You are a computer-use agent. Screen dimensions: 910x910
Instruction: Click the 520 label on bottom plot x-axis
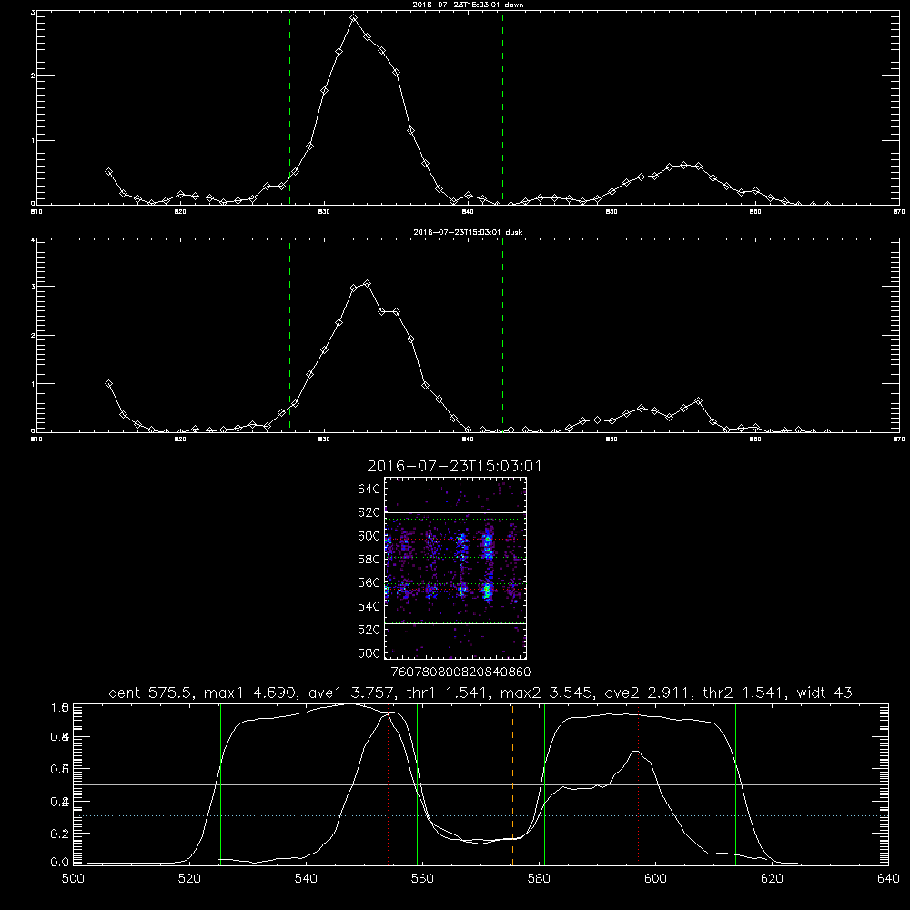pyautogui.click(x=189, y=879)
